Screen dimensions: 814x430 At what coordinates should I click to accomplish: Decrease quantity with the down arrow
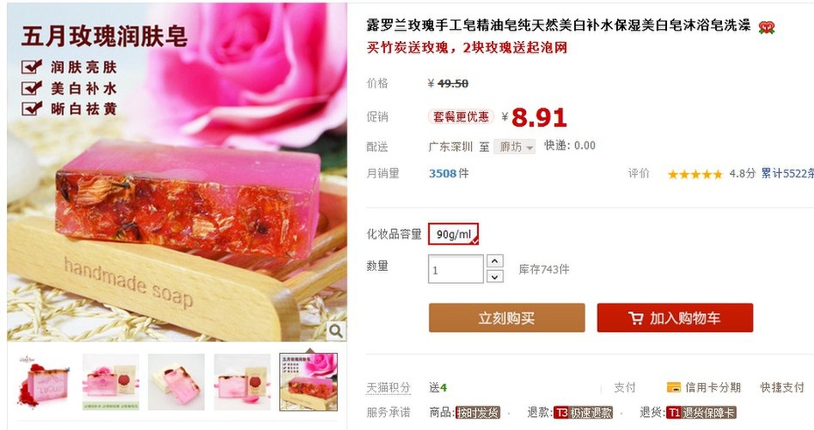(x=495, y=277)
